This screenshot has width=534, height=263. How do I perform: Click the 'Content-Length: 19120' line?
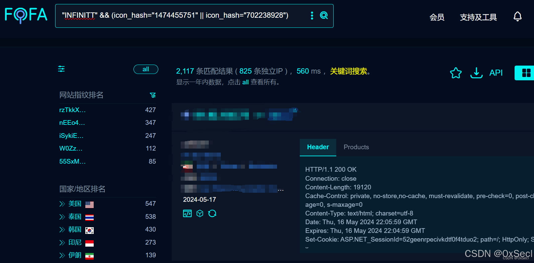(x=338, y=187)
